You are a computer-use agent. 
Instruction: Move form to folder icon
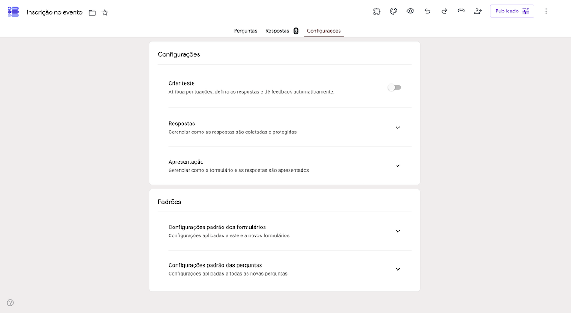[92, 12]
